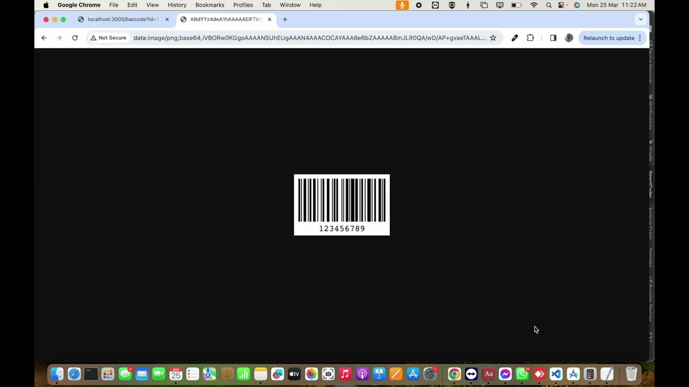The height and width of the screenshot is (387, 689).
Task: Open Launchpad from the dock
Action: [x=108, y=374]
